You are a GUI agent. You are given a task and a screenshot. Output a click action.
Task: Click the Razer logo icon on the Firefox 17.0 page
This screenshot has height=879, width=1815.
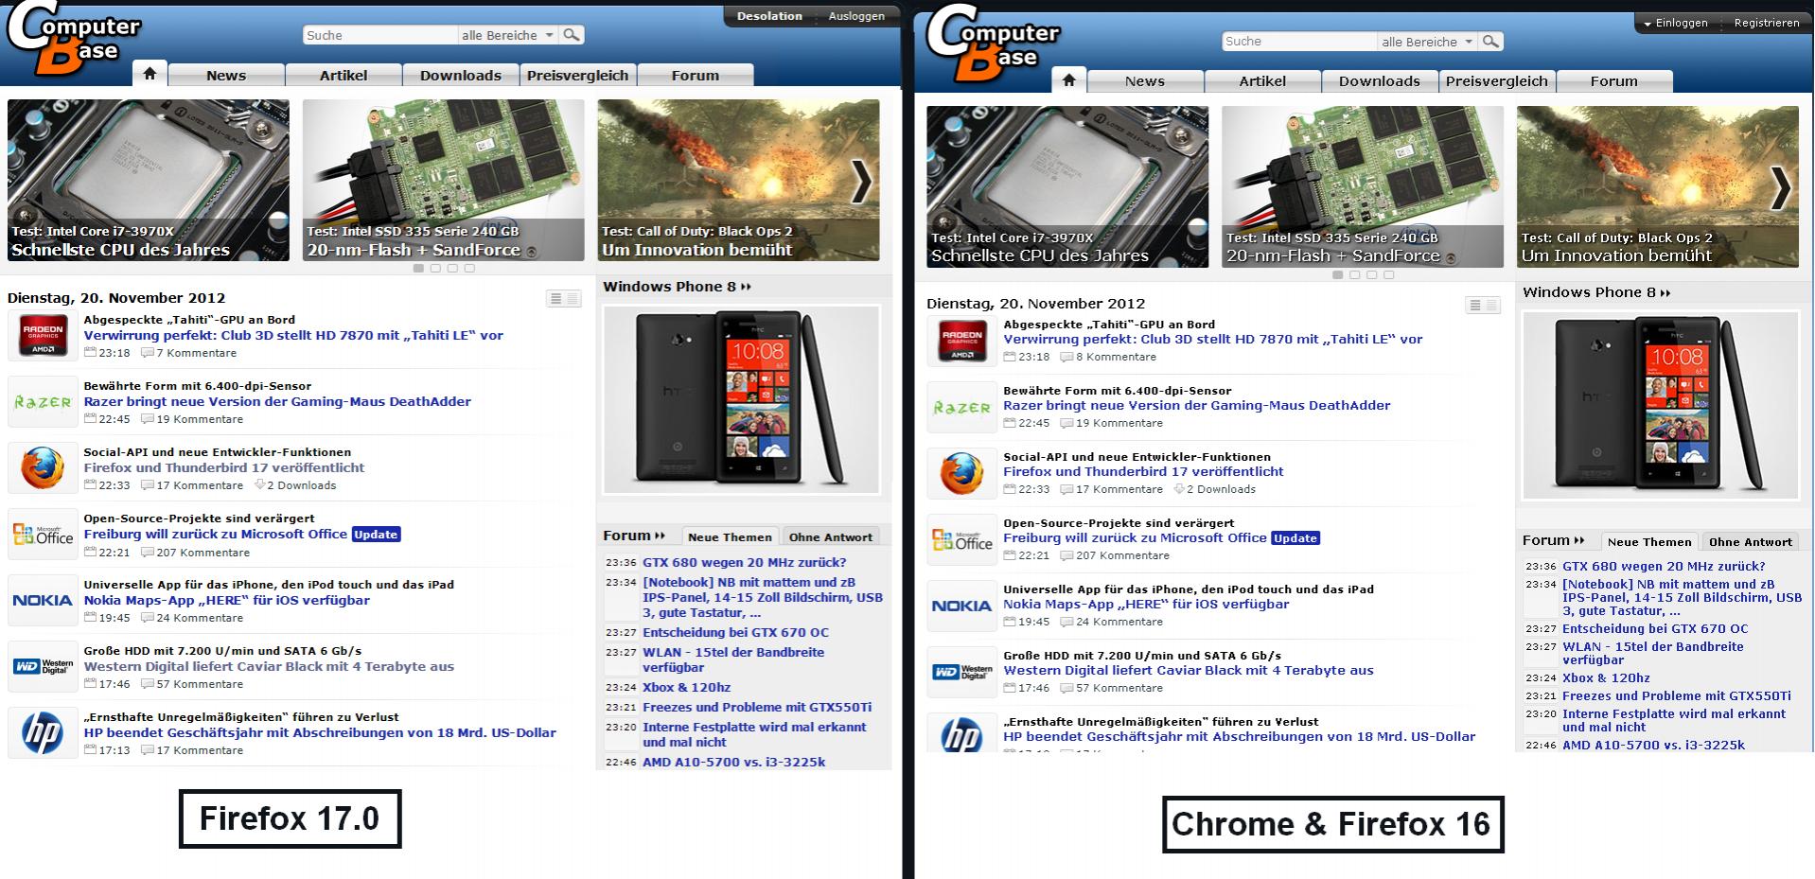coord(43,402)
